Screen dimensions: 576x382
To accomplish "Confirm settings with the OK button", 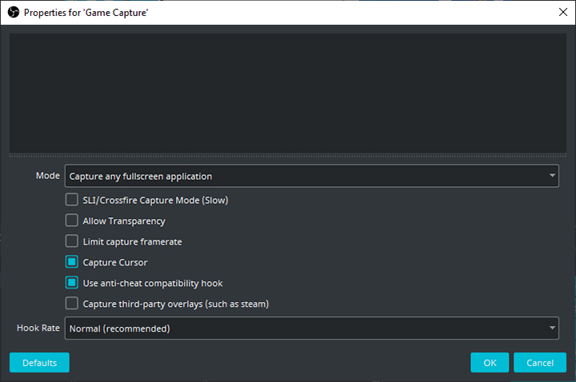I will [x=490, y=363].
